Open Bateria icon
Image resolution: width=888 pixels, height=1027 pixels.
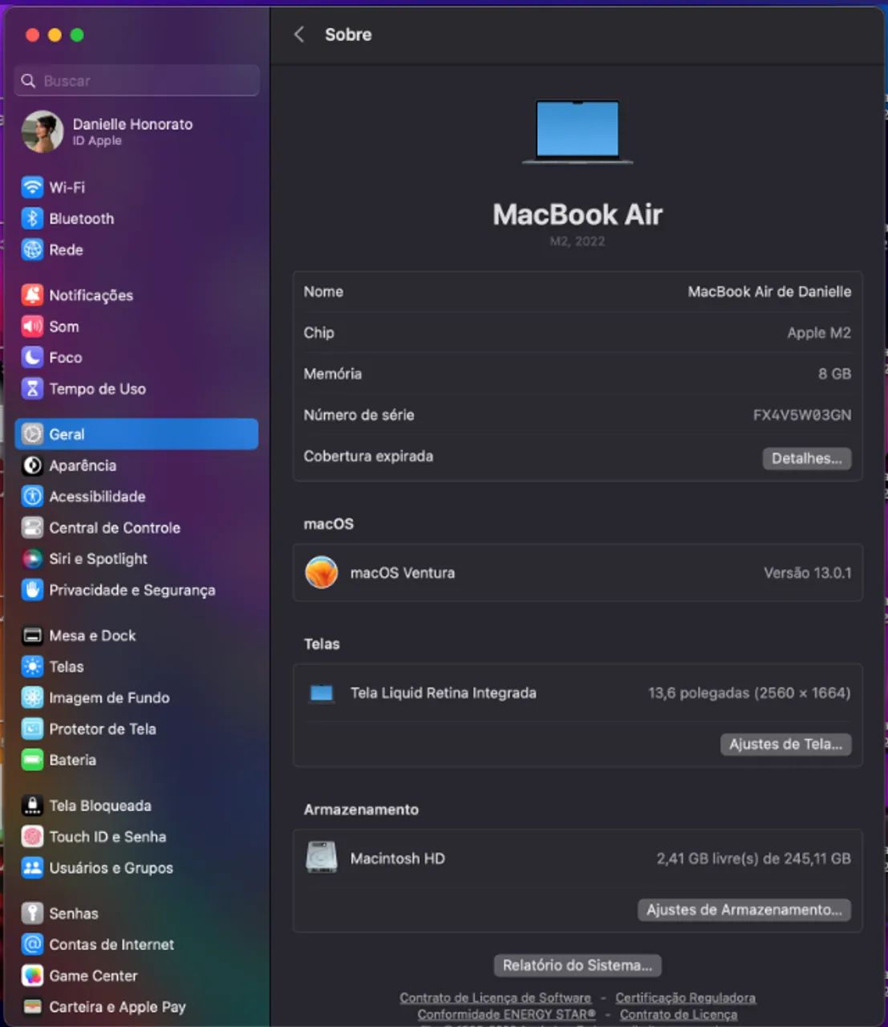pyautogui.click(x=32, y=760)
